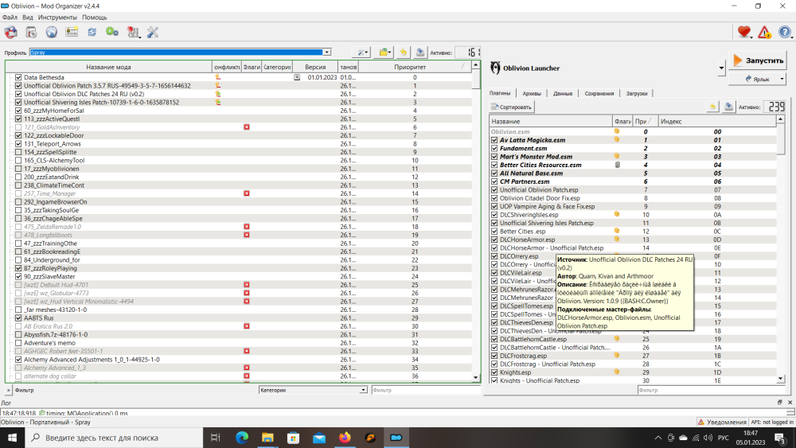Open the help question-mark icon
Viewport: 796px width, 448px height.
(x=785, y=33)
